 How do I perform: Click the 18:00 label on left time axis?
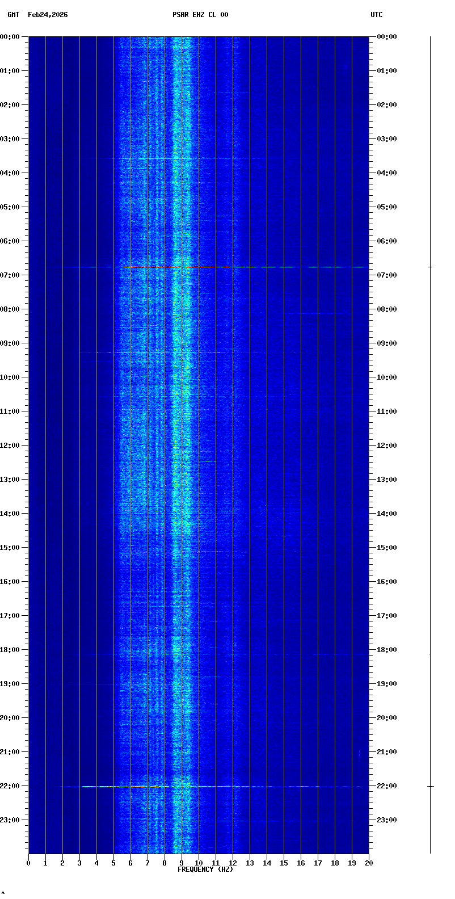[x=10, y=650]
